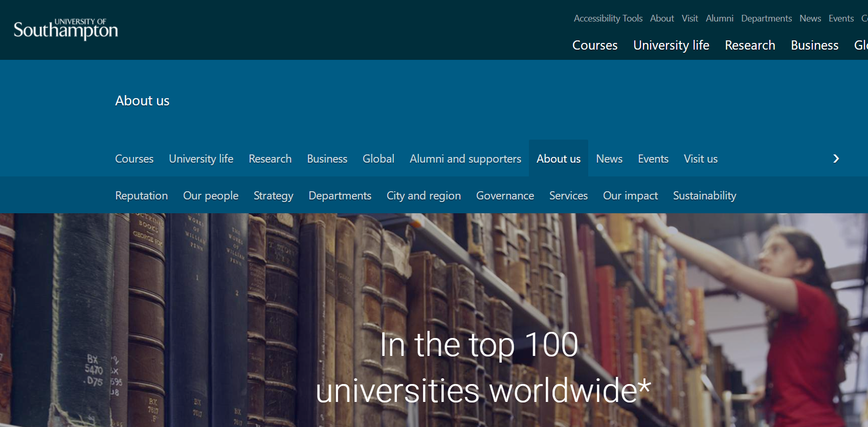Viewport: 868px width, 427px height.
Task: Go to Research in the main header
Action: click(749, 46)
